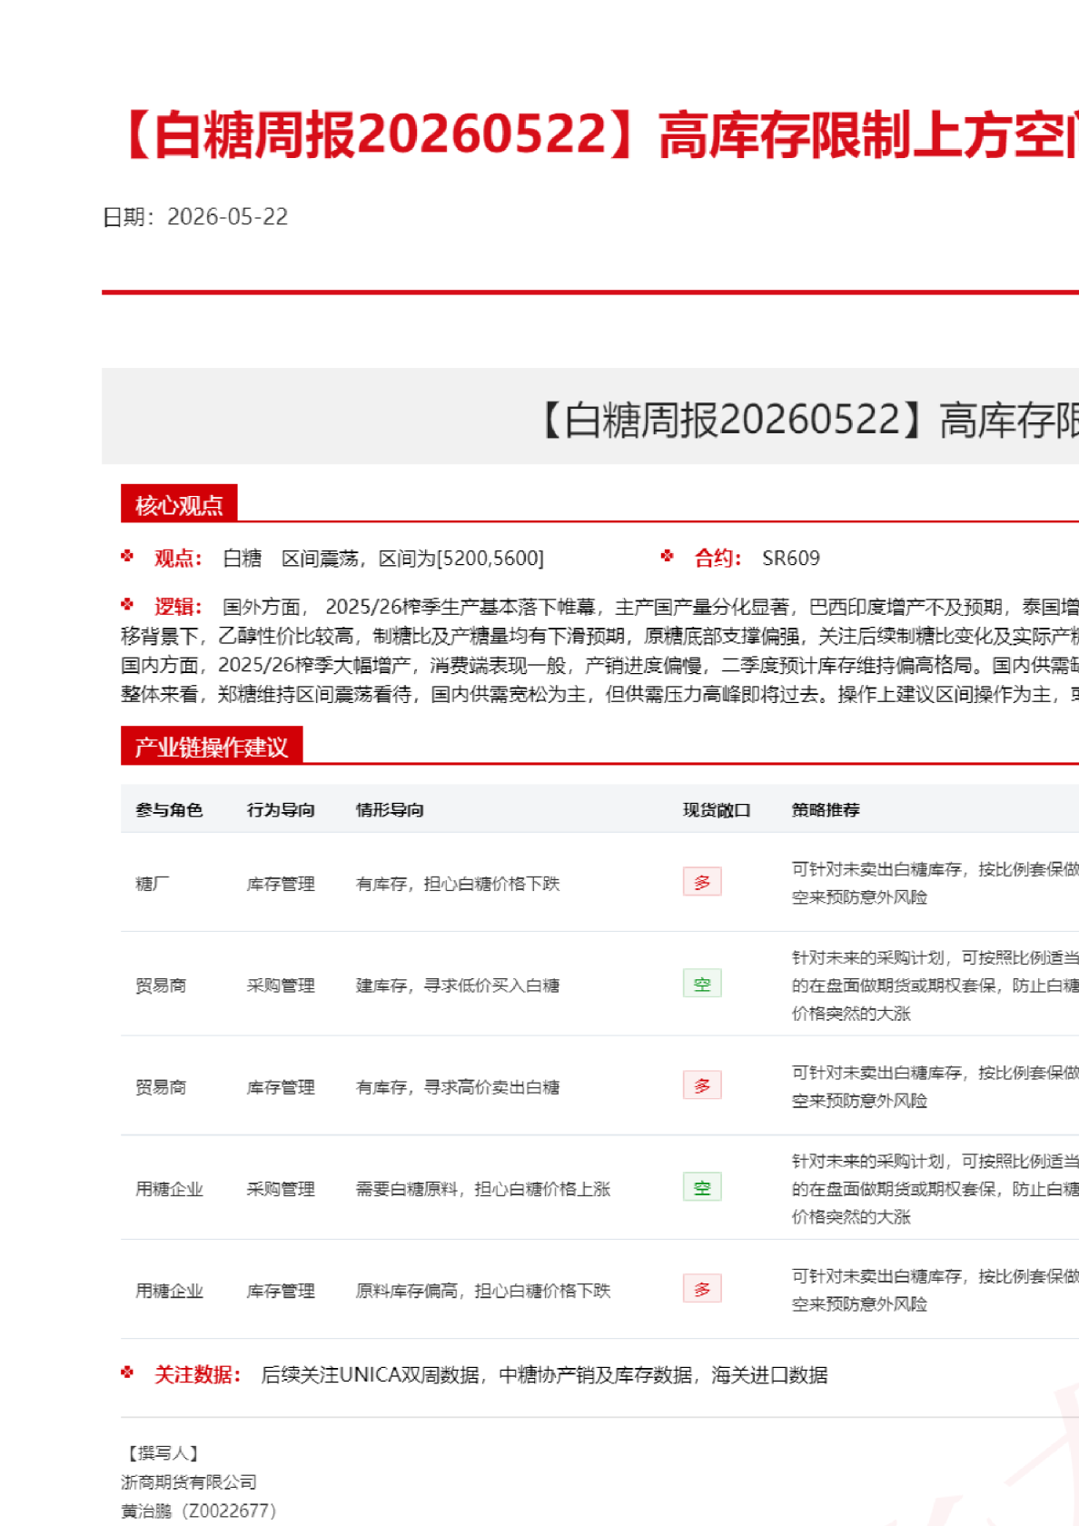Click the 糖厂 role cell
This screenshot has width=1079, height=1526.
coord(152,884)
